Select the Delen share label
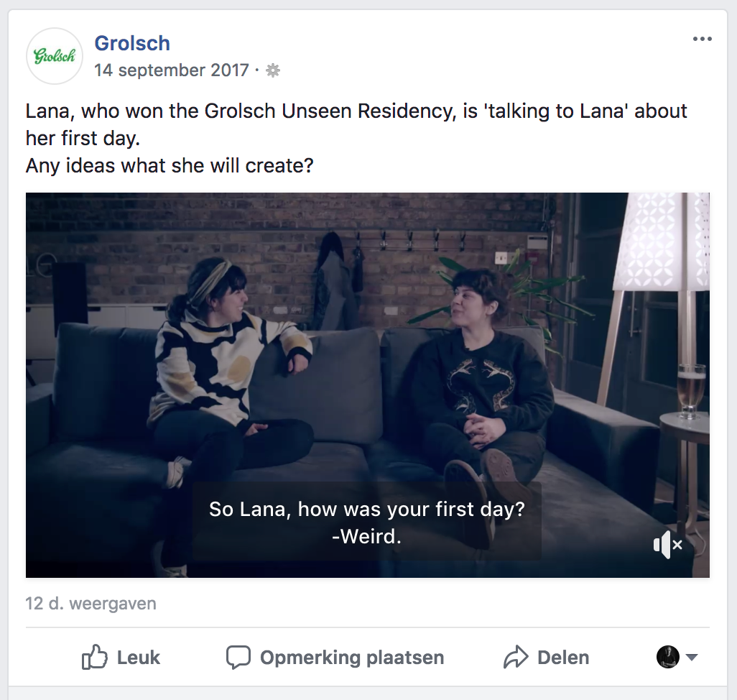Screen dimensions: 737x700 point(563,657)
